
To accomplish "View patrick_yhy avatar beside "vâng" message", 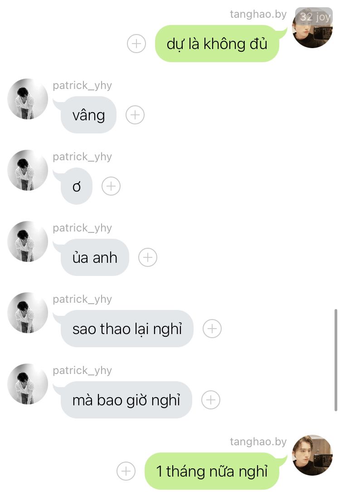I will click(x=28, y=99).
